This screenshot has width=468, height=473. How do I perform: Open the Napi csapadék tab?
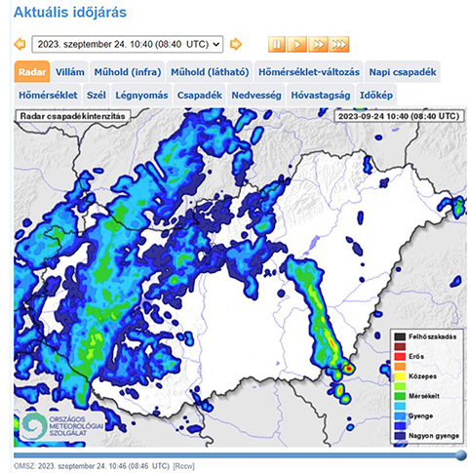[403, 72]
